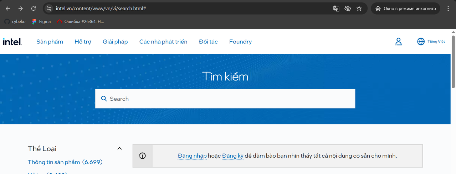
Task: Click the browser address bar URL
Action: coord(101,9)
